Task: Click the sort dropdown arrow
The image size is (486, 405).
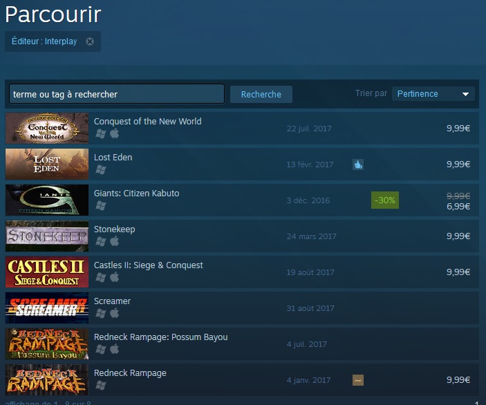Action: coord(465,94)
